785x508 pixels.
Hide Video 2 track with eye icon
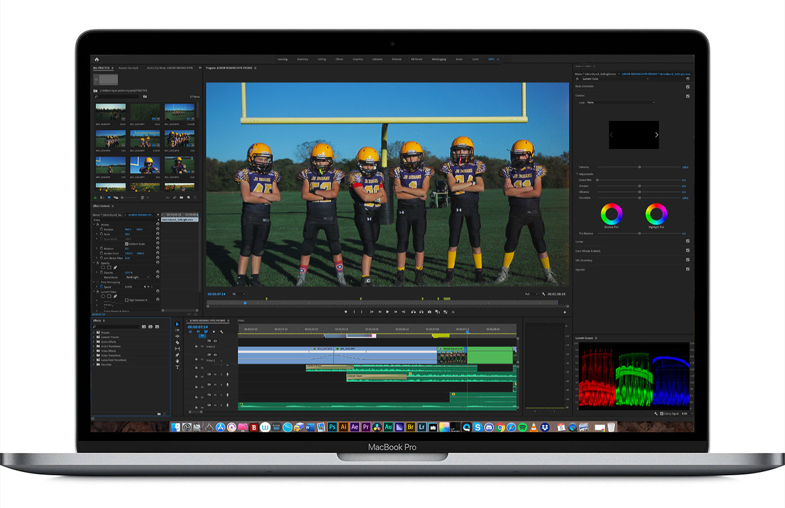pos(215,341)
